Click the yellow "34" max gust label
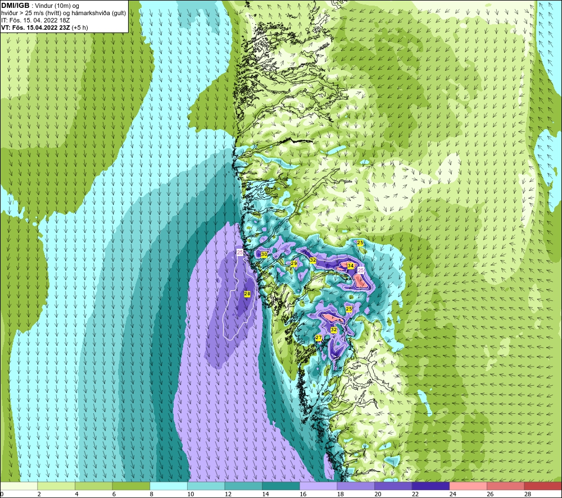The height and width of the screenshot is (498, 562). pyautogui.click(x=351, y=266)
